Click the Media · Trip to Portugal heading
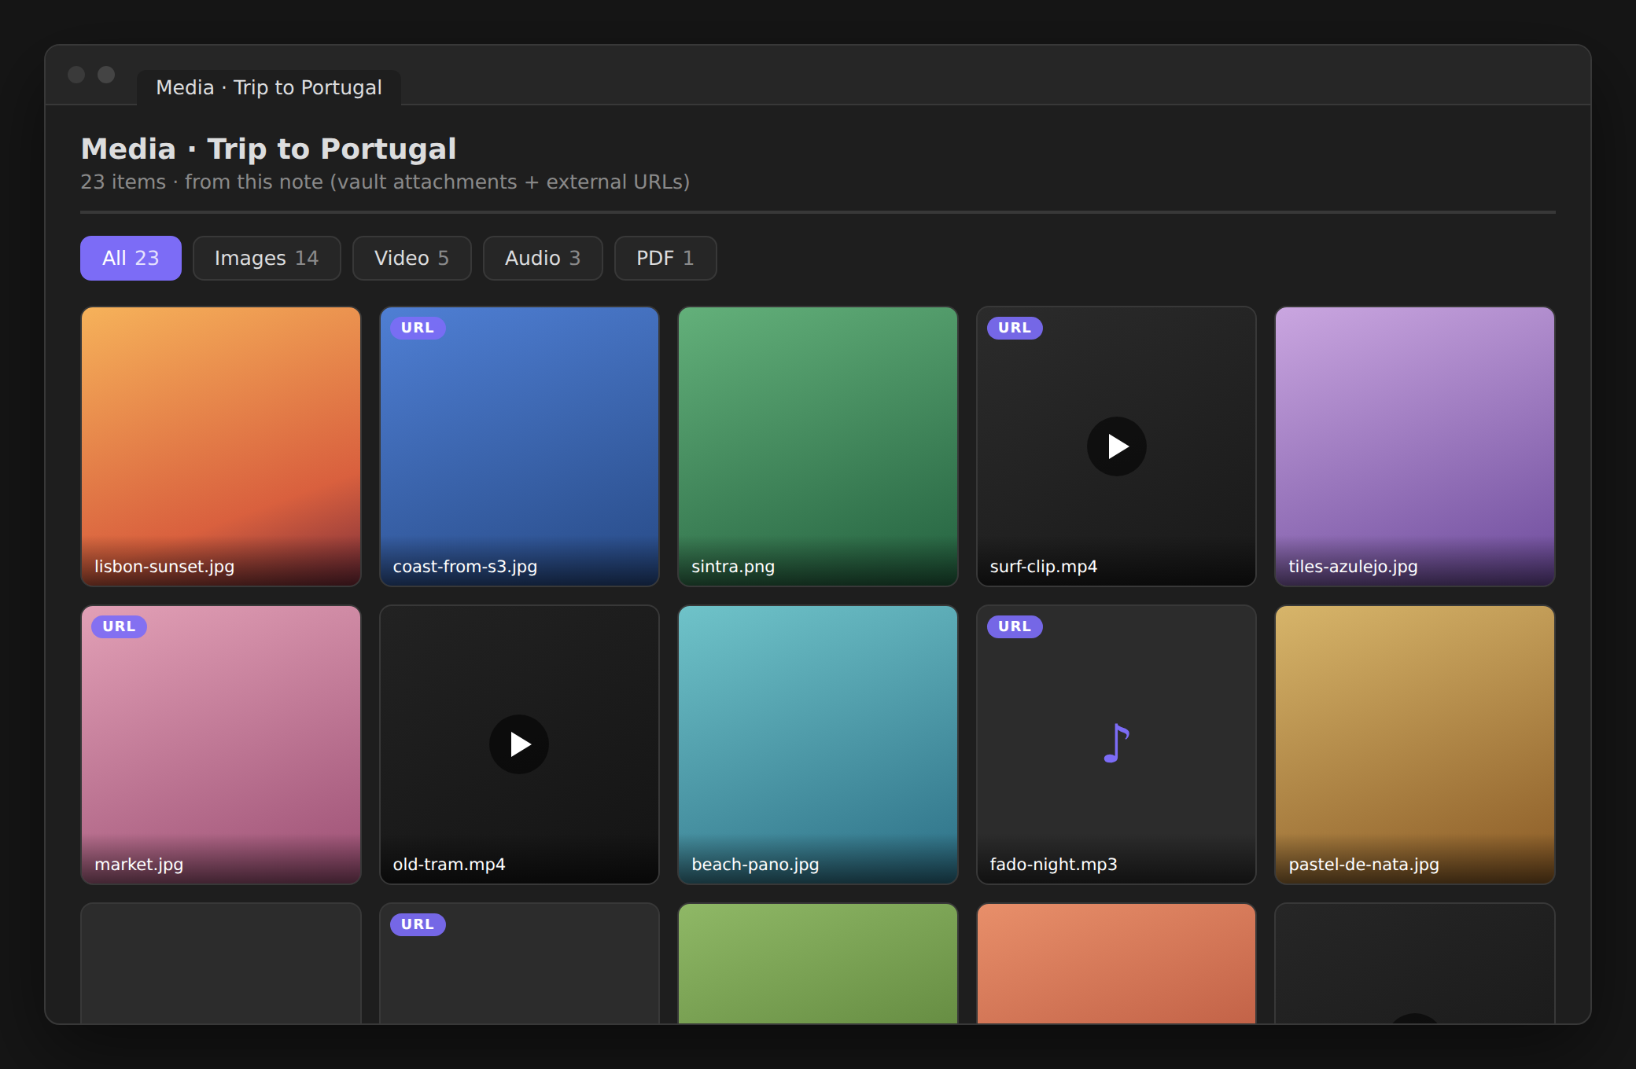 point(269,149)
